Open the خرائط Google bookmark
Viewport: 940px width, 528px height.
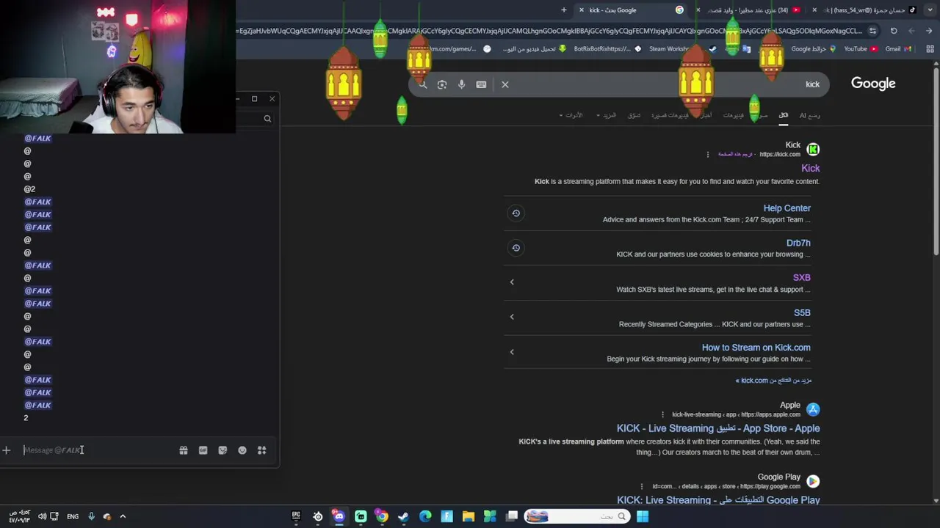click(813, 49)
